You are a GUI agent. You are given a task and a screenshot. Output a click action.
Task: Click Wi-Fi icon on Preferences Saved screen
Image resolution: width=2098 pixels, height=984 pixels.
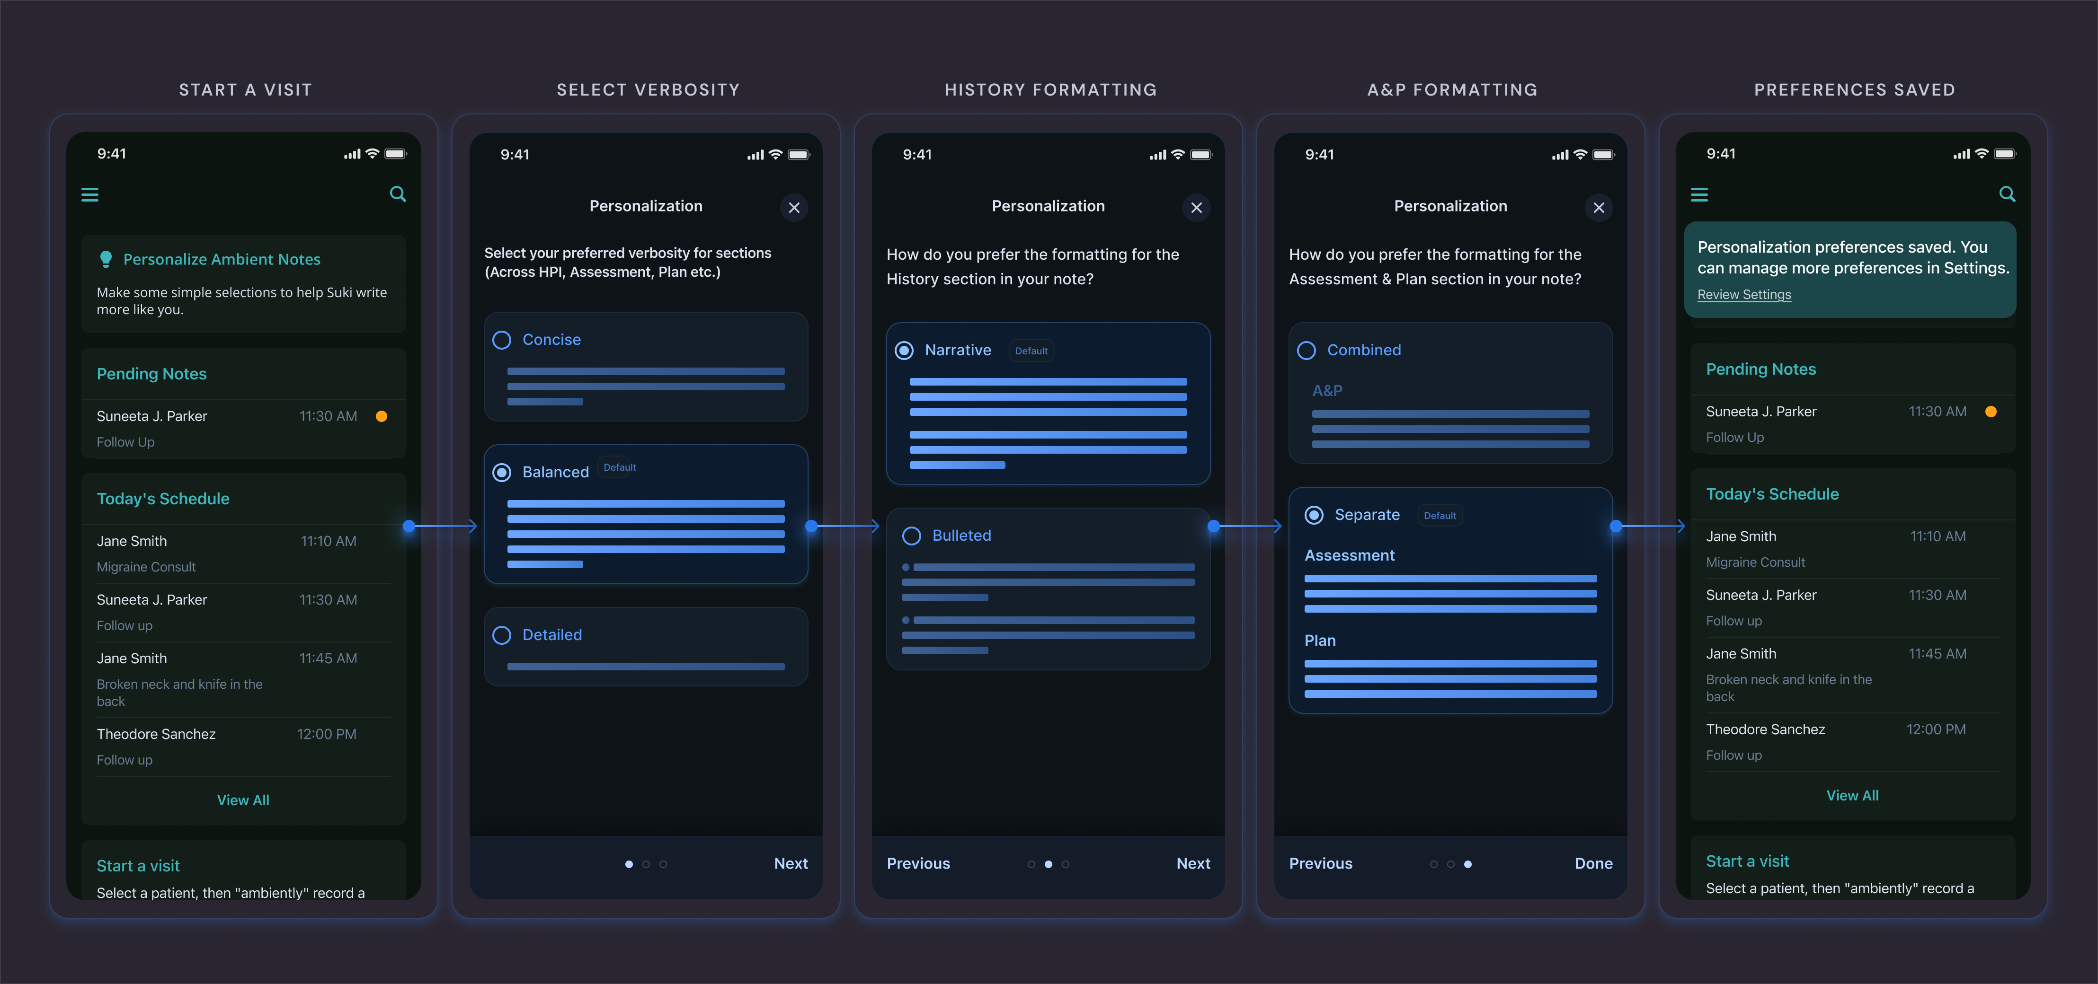pos(1982,154)
